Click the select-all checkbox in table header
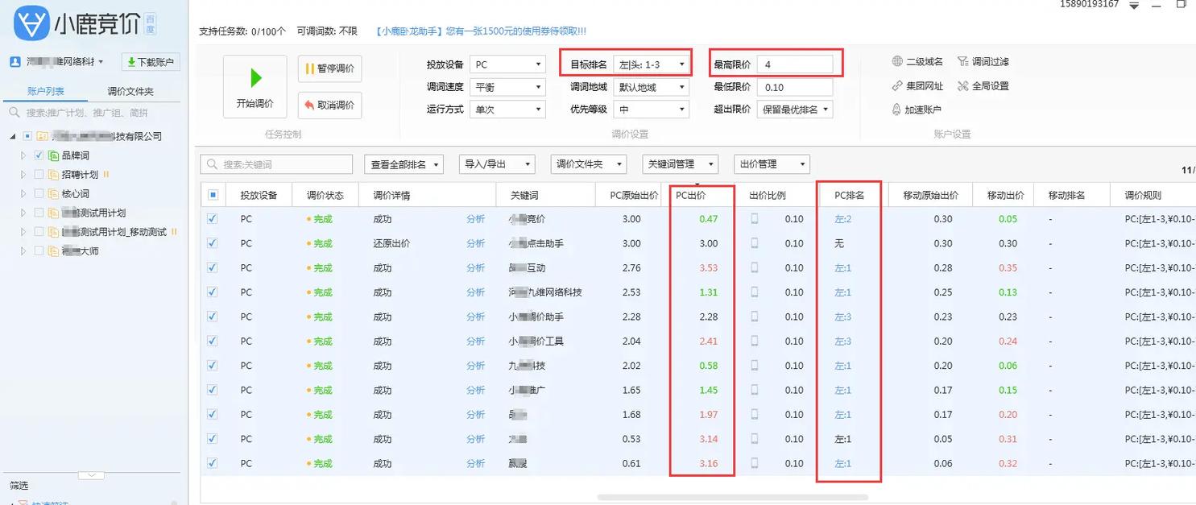The image size is (1196, 505). 213,194
